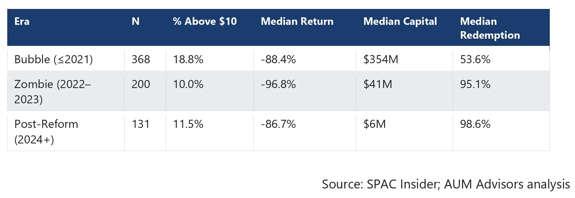
Task: Select the Zombie (2022–2023) row label
Action: 52,92
